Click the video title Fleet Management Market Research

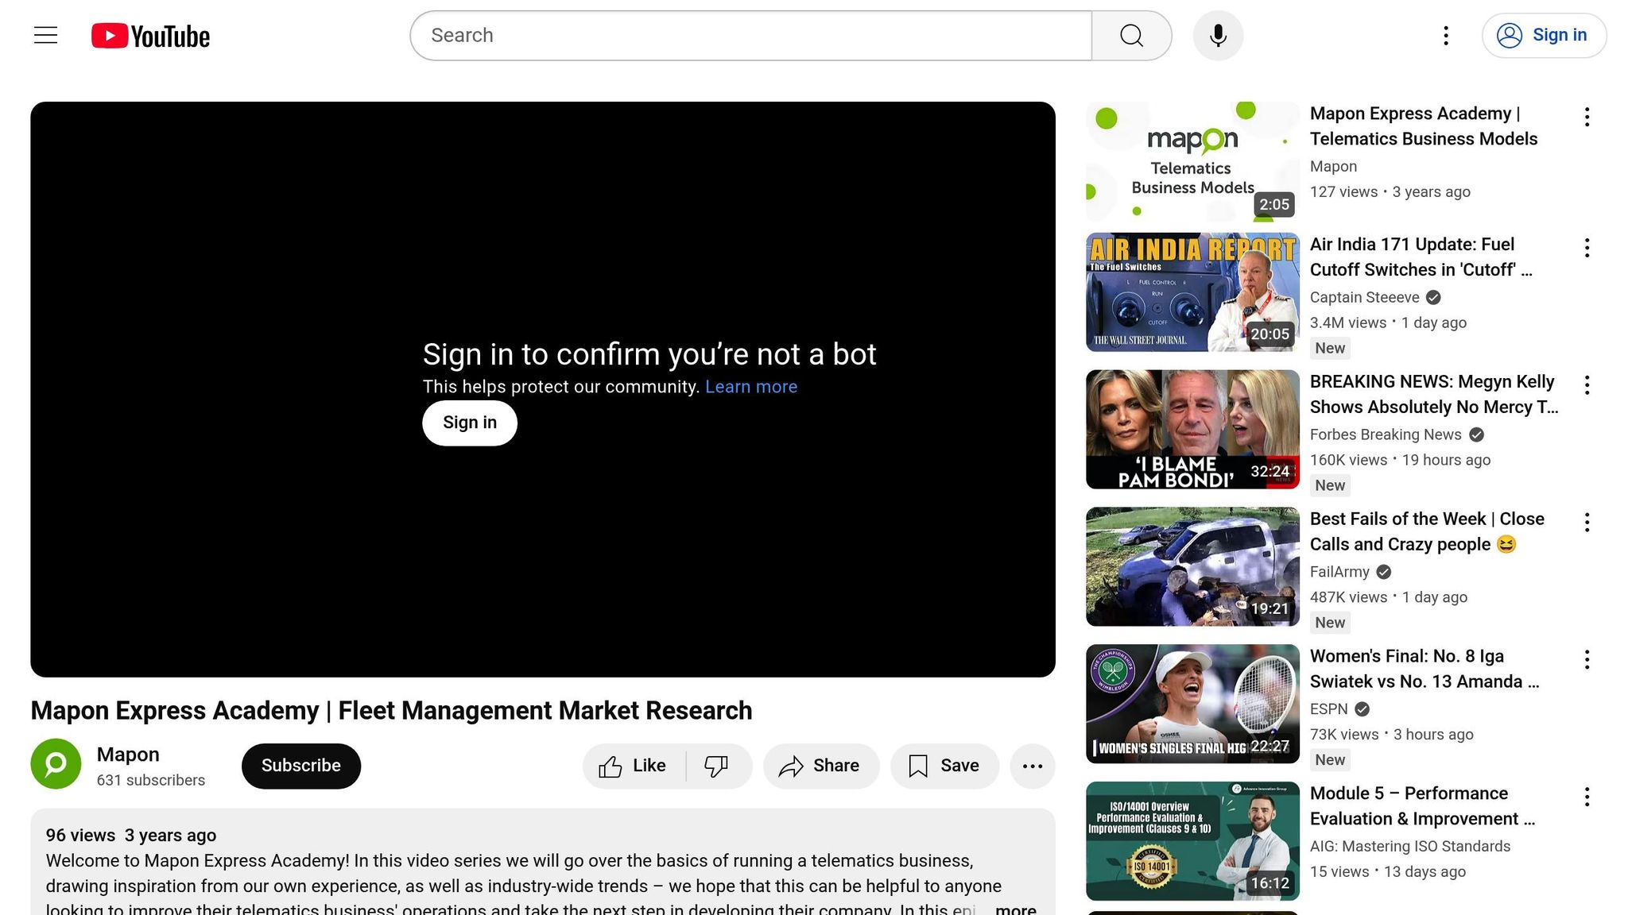391,711
